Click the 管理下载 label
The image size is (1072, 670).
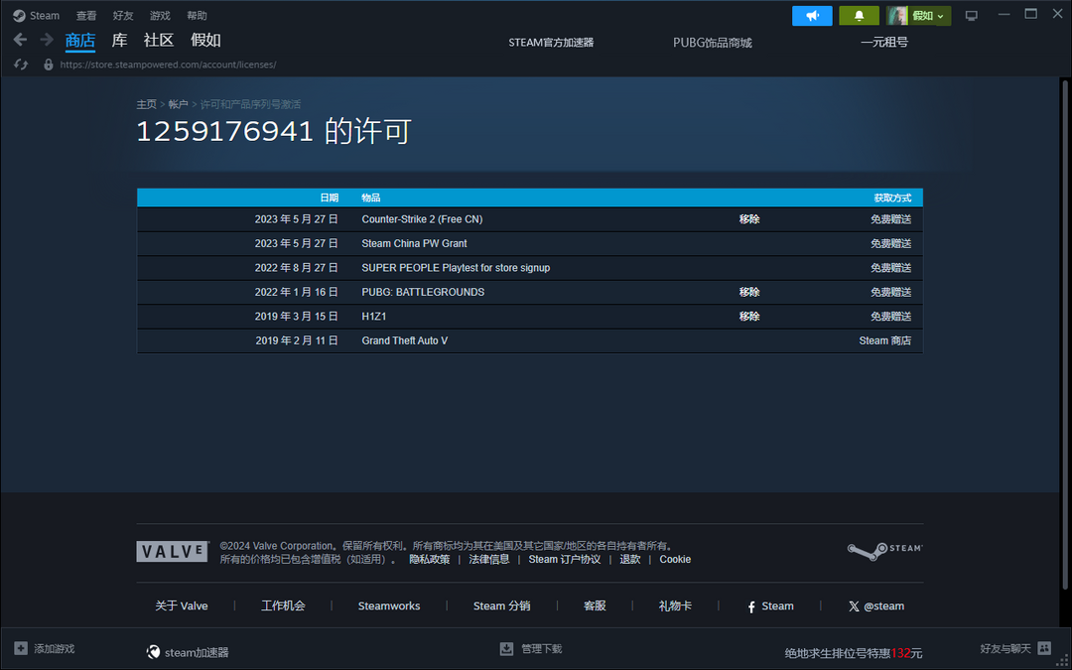coord(542,649)
